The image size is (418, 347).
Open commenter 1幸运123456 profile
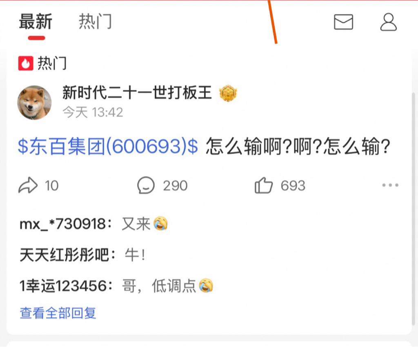[x=63, y=286]
